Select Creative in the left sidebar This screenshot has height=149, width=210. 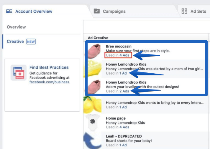[x=15, y=42]
